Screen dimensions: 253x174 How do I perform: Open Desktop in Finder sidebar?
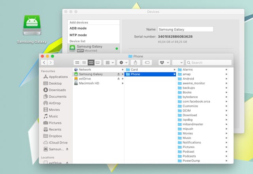point(53,83)
